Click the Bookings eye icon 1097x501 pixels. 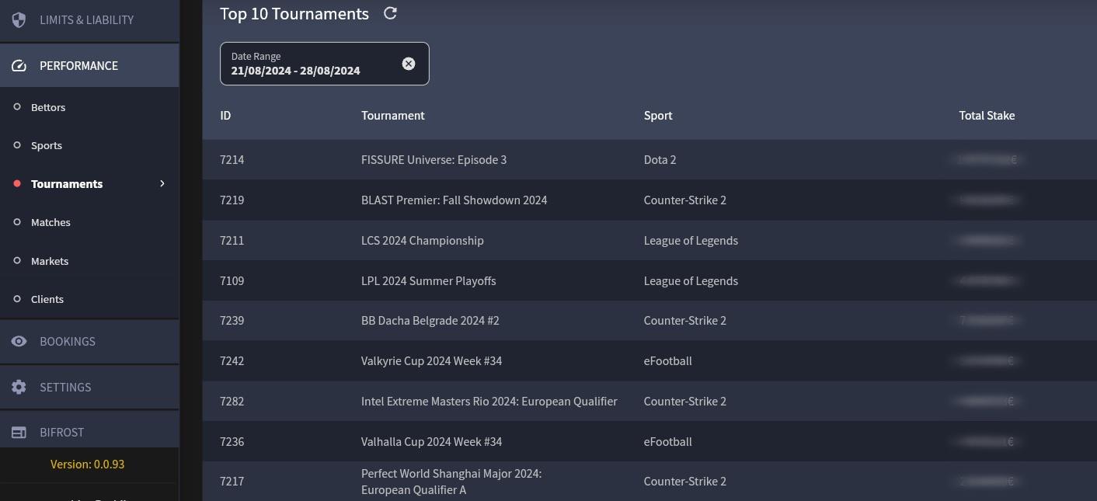19,342
